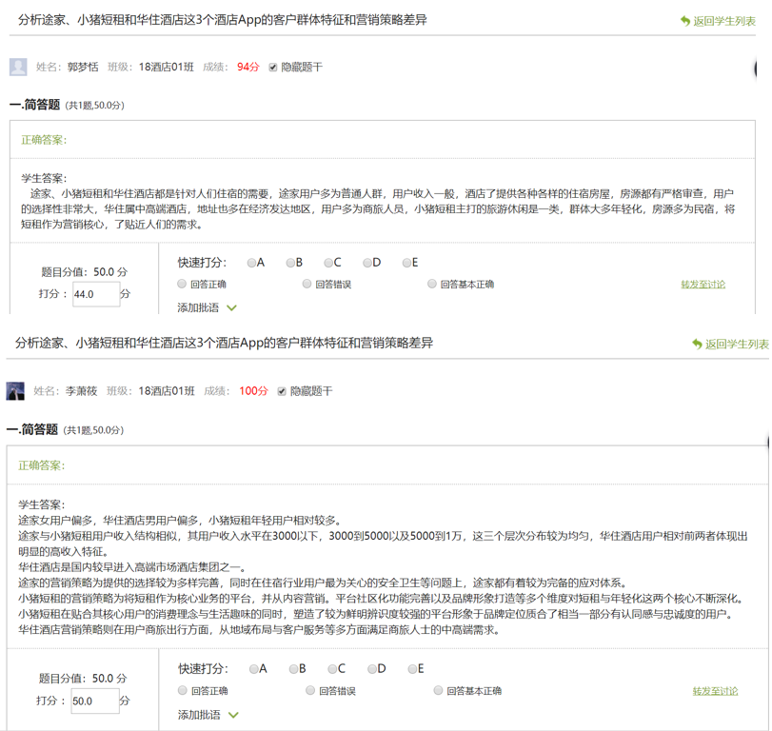Screen dimensions: 772x731
Task: Click 李萧筱's red 100分 score
Action: point(253,391)
